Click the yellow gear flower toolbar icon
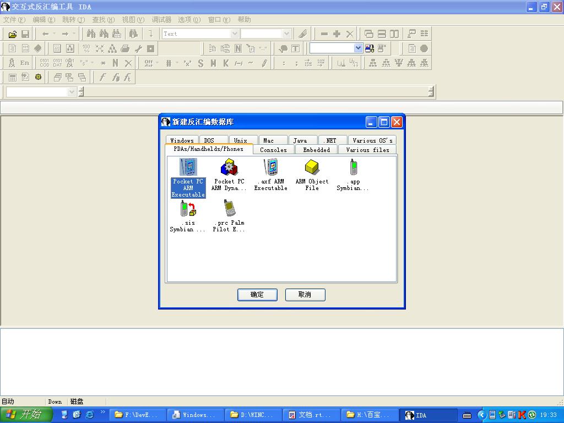Image resolution: width=564 pixels, height=423 pixels. coord(38,77)
